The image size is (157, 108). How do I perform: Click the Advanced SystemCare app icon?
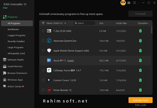tap(49, 41)
